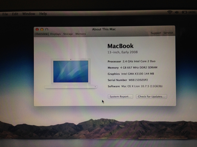Switch to the Memory tab
The image size is (197, 147).
point(80,34)
